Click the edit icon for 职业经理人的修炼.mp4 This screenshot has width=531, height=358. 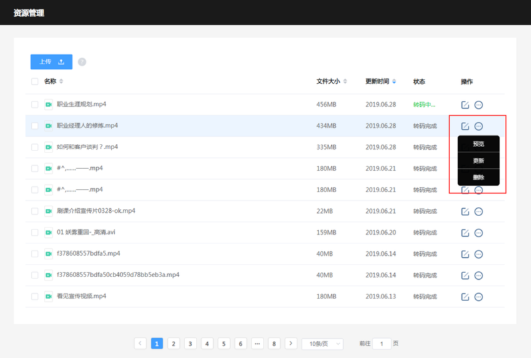click(x=465, y=126)
